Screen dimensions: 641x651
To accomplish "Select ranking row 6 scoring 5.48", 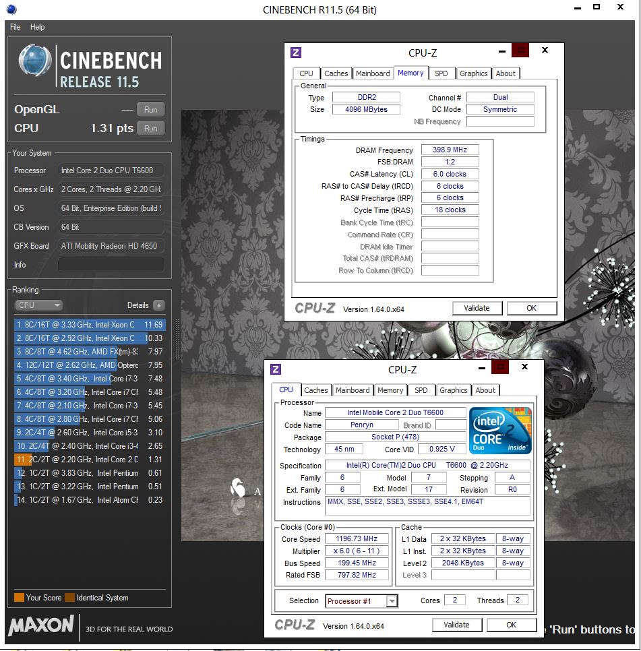I will point(90,392).
